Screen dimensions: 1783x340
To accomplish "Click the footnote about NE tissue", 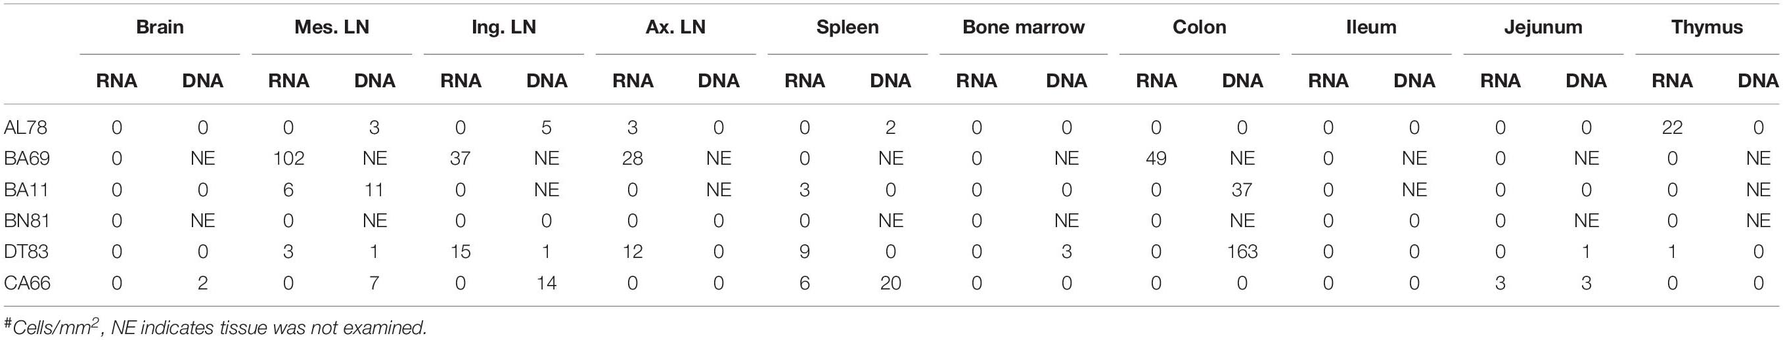I will [216, 326].
